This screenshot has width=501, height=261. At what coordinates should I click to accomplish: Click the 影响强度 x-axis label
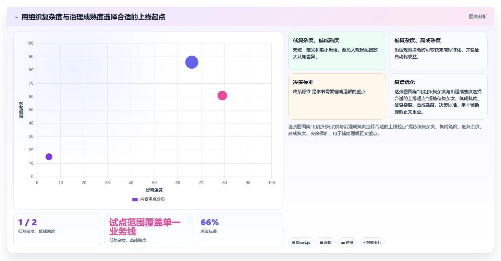[x=154, y=190]
